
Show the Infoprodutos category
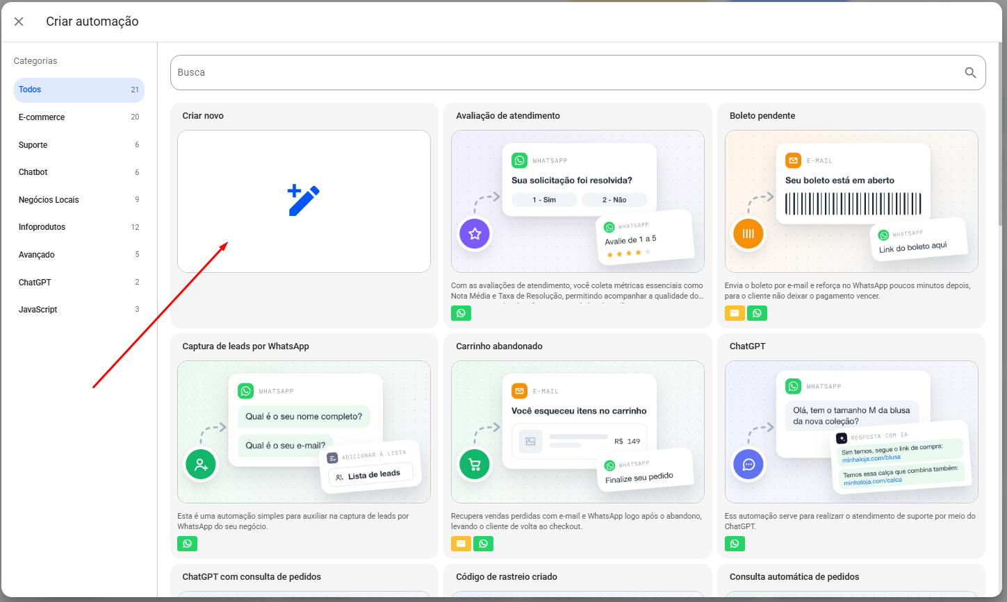tap(79, 227)
